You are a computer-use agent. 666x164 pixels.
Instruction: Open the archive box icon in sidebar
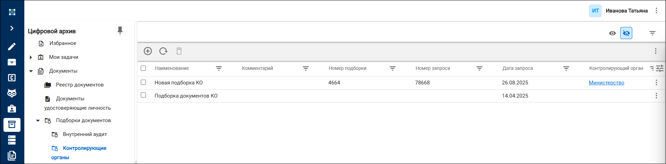point(12,125)
